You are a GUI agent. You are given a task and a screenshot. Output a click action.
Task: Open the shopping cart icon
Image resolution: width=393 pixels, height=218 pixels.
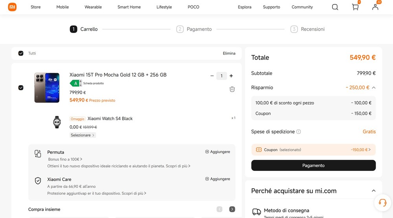tap(355, 7)
